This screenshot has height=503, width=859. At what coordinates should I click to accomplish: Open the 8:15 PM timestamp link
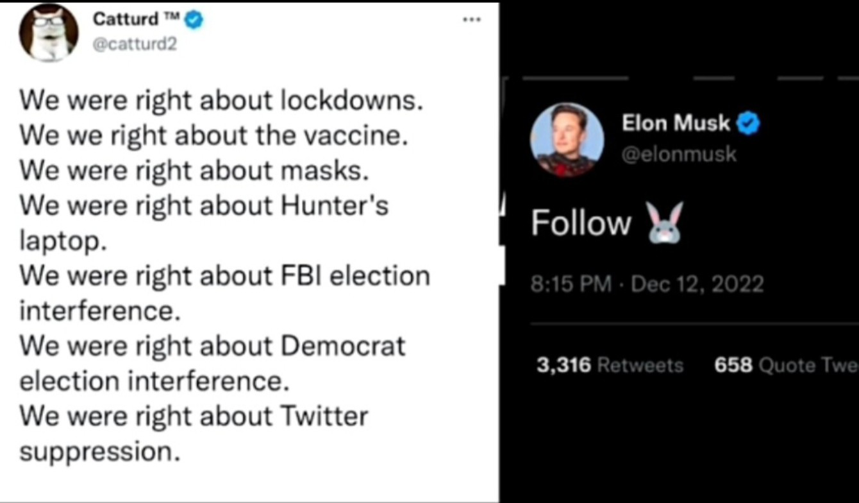[x=571, y=284]
